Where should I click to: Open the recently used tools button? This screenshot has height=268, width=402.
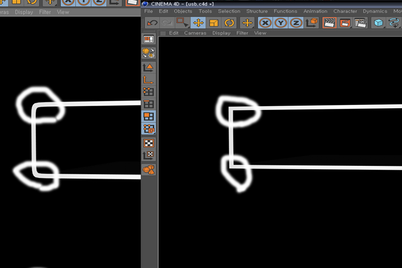click(x=247, y=23)
